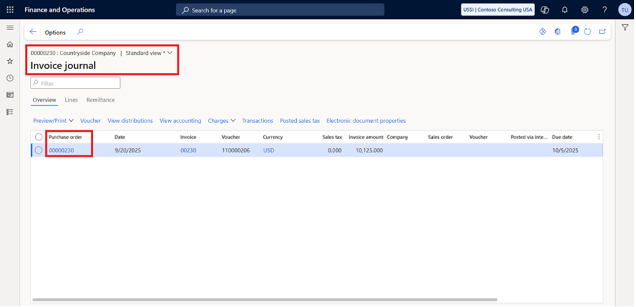Image resolution: width=636 pixels, height=307 pixels.
Task: Open Copilot icon in top bar
Action: tap(545, 10)
